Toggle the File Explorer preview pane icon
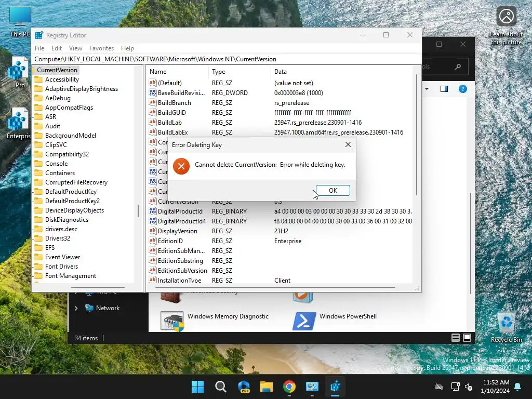Viewport: 532px width, 399px height. (444, 89)
